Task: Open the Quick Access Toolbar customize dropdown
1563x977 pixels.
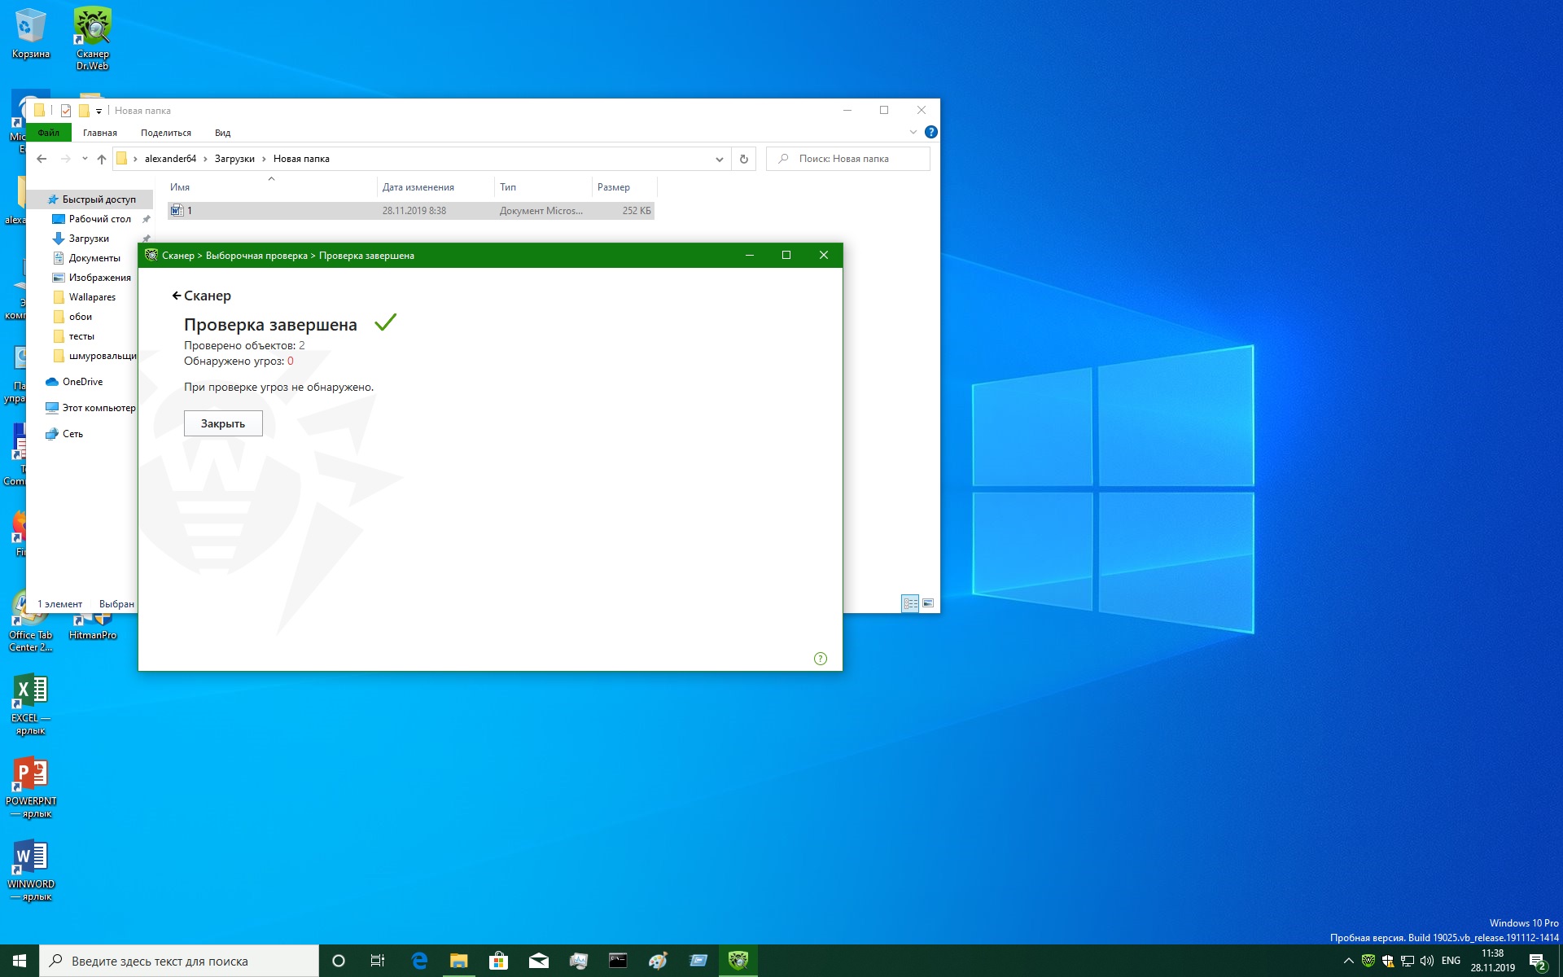Action: click(99, 111)
